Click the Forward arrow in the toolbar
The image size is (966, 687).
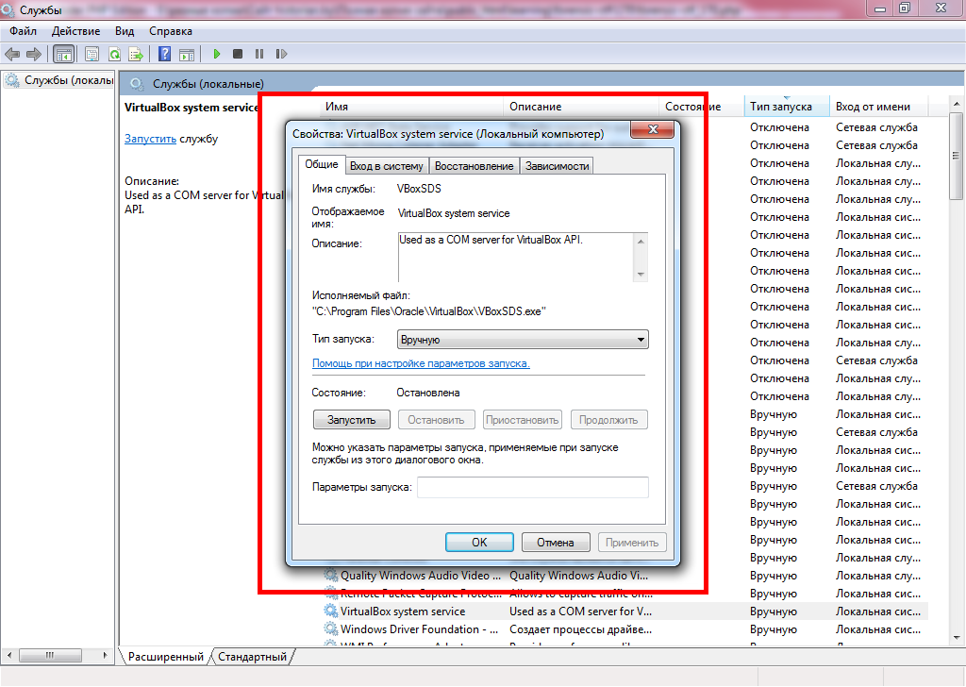[x=34, y=55]
